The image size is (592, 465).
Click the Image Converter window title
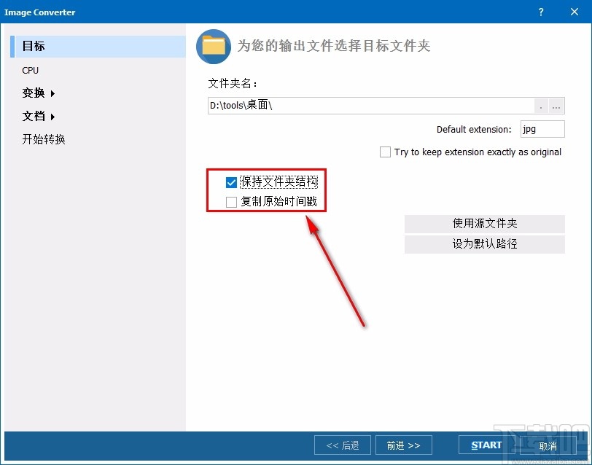[39, 12]
